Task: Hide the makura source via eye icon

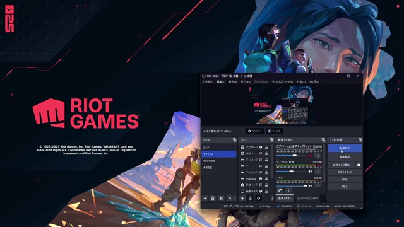Action: pyautogui.click(x=261, y=178)
